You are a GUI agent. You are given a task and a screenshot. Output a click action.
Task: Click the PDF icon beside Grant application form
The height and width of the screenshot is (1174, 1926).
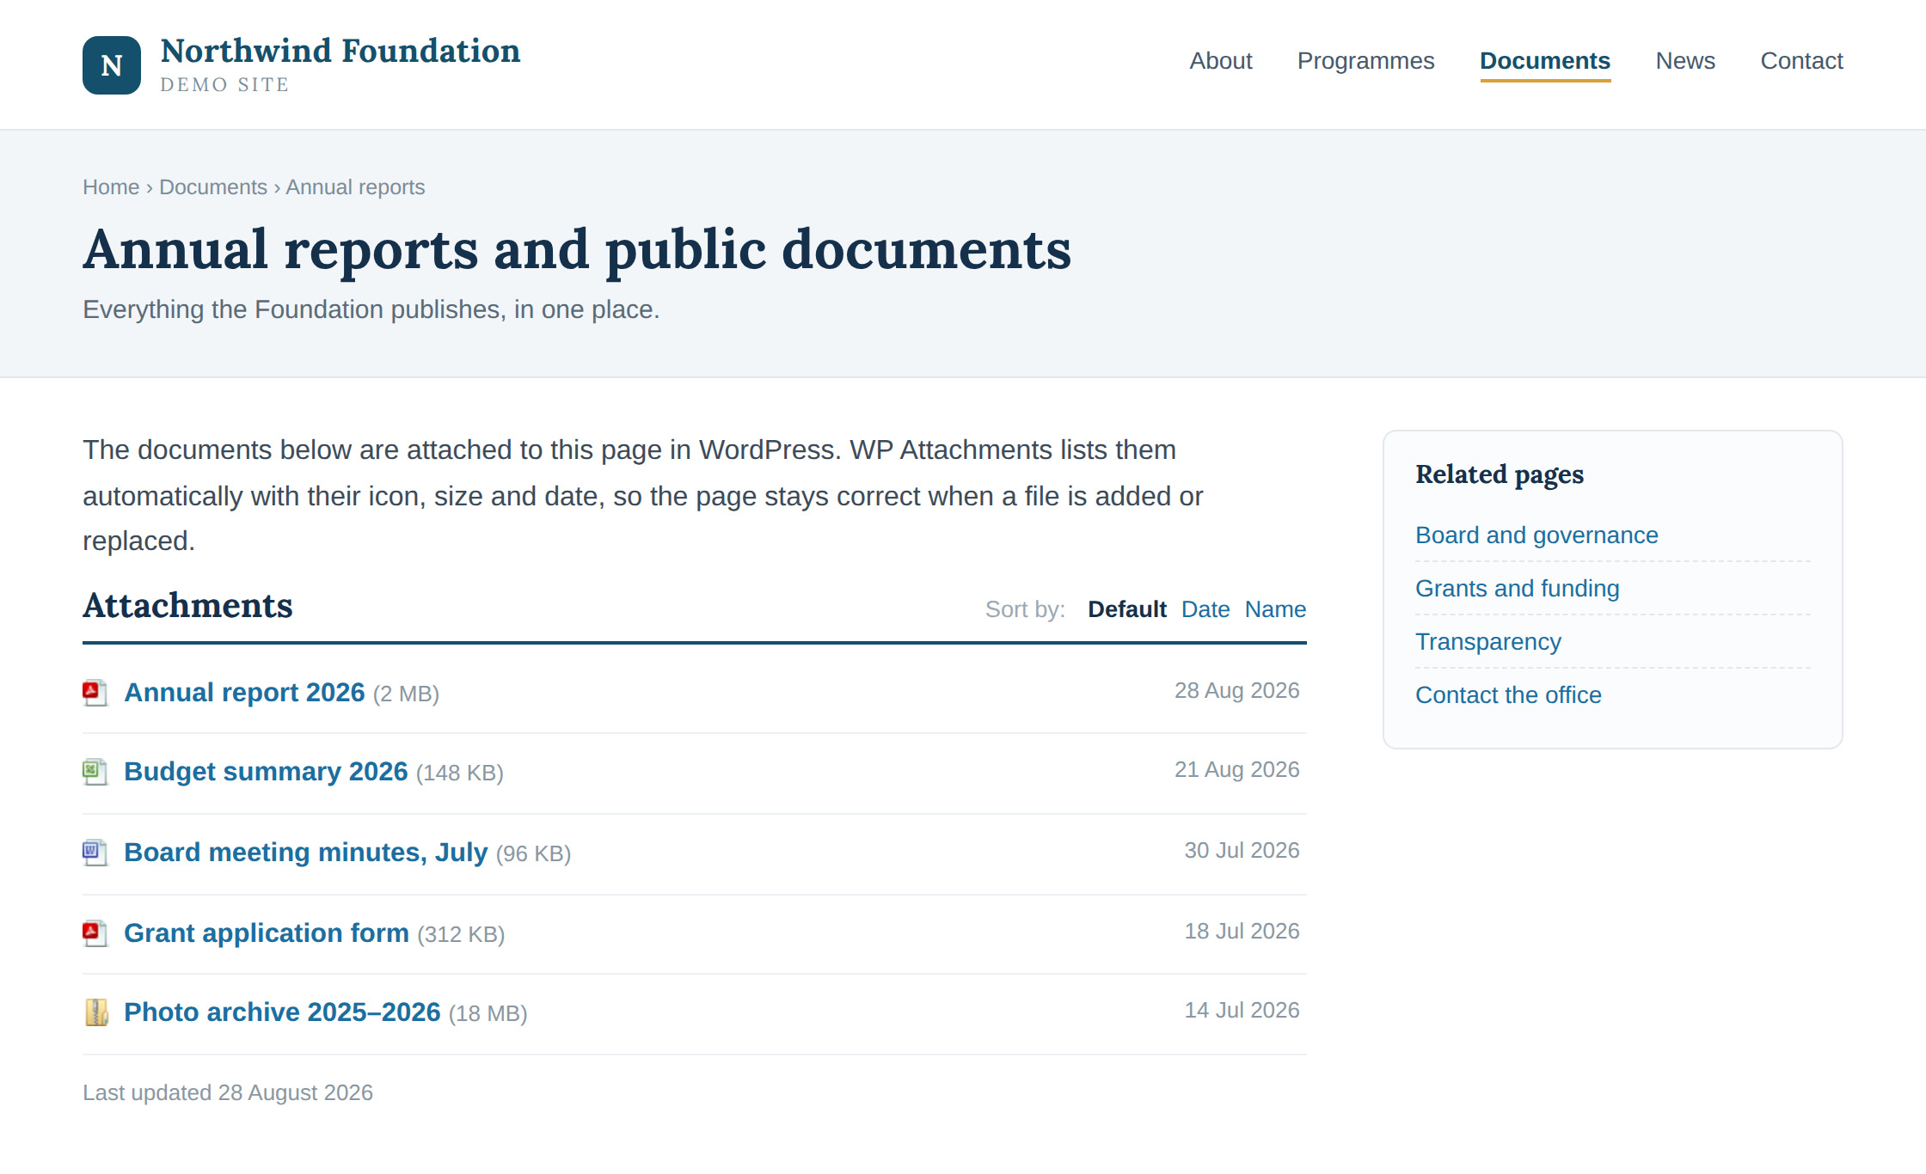click(x=95, y=933)
